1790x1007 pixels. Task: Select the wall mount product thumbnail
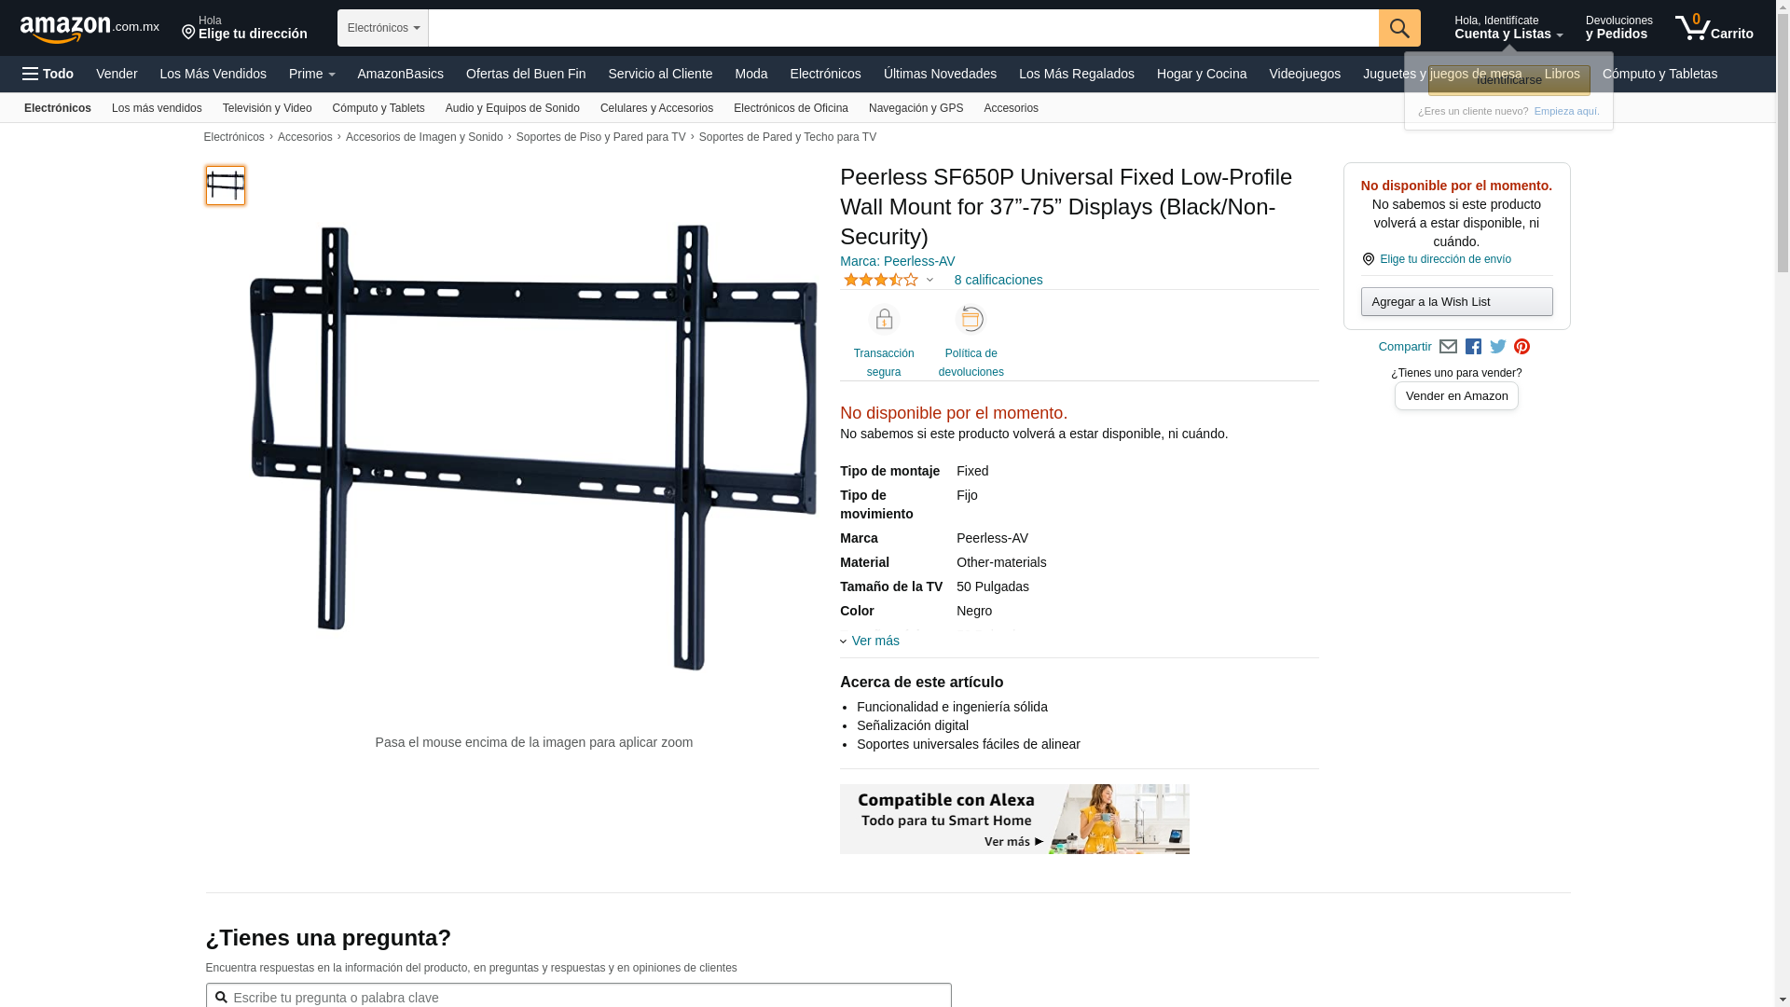point(226,186)
